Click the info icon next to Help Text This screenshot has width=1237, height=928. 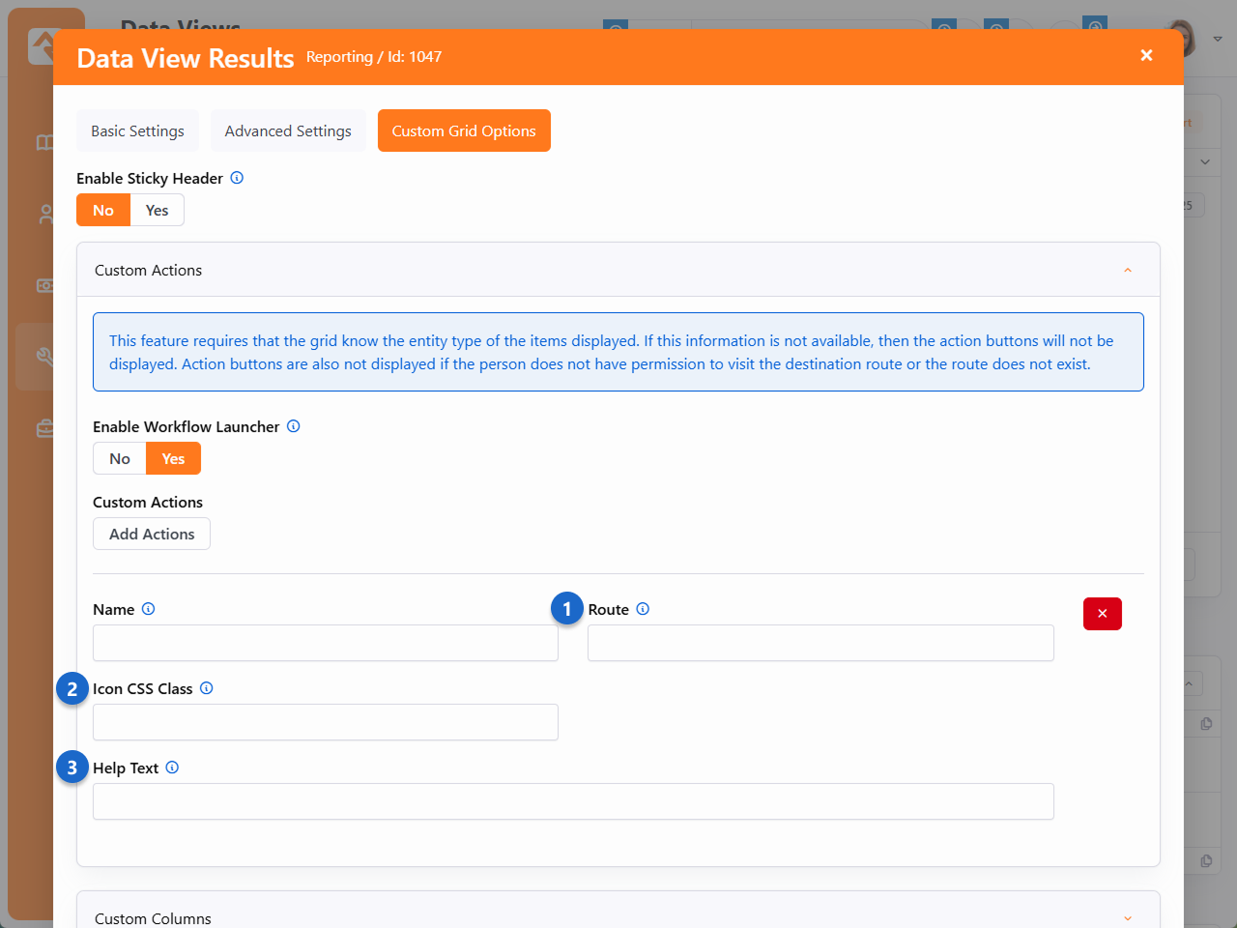[172, 768]
